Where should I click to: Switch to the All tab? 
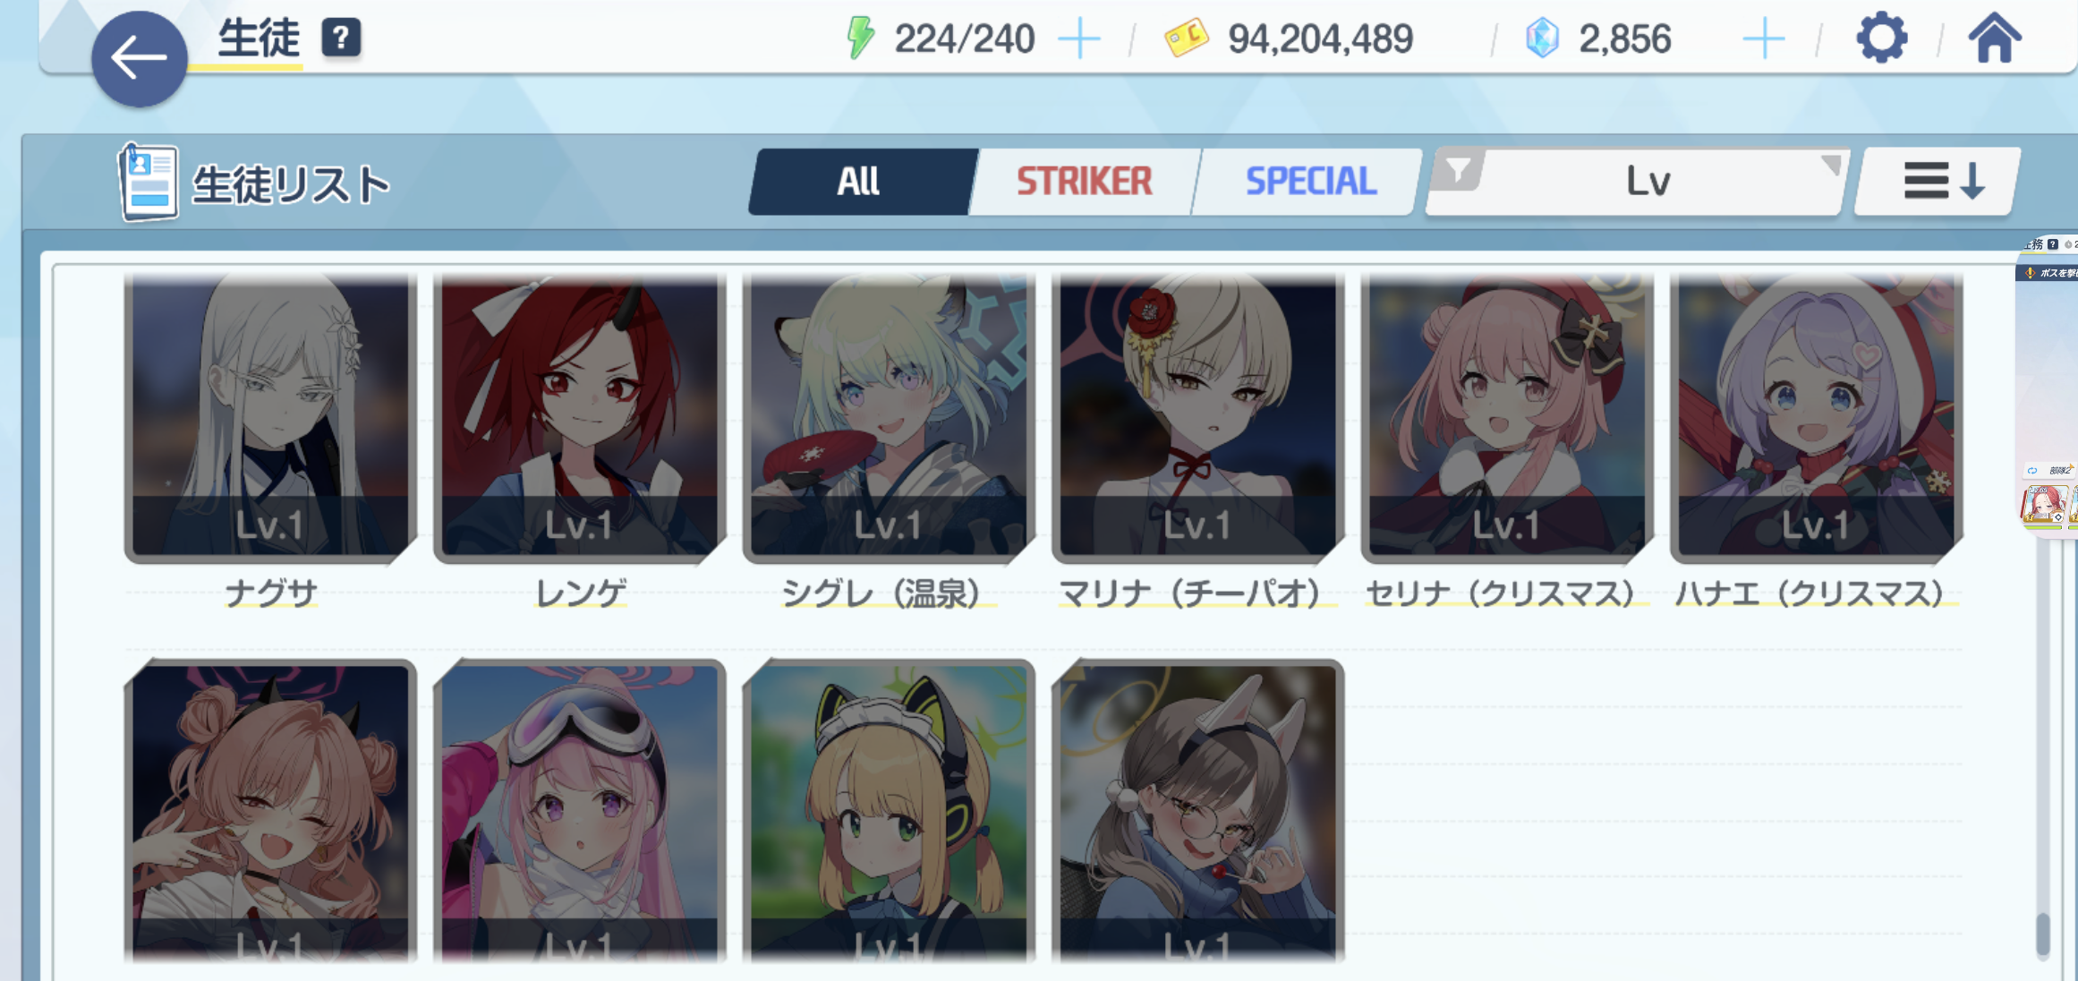coord(860,182)
